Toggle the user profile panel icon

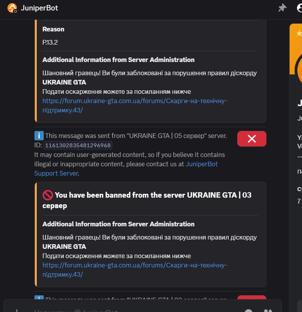(300, 8)
